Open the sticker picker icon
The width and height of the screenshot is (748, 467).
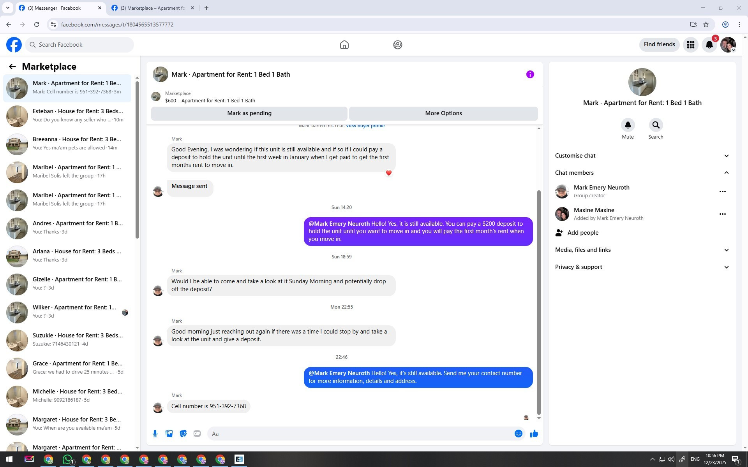point(183,434)
